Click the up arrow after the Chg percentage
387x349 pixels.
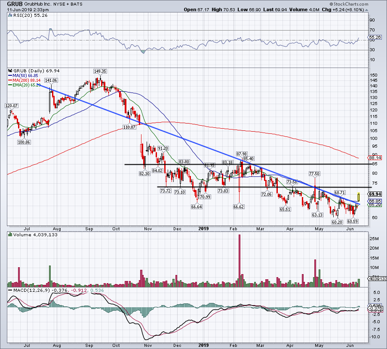tap(366, 10)
